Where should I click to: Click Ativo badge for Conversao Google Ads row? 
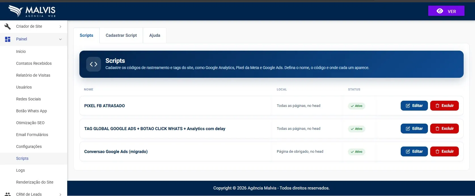(356, 152)
